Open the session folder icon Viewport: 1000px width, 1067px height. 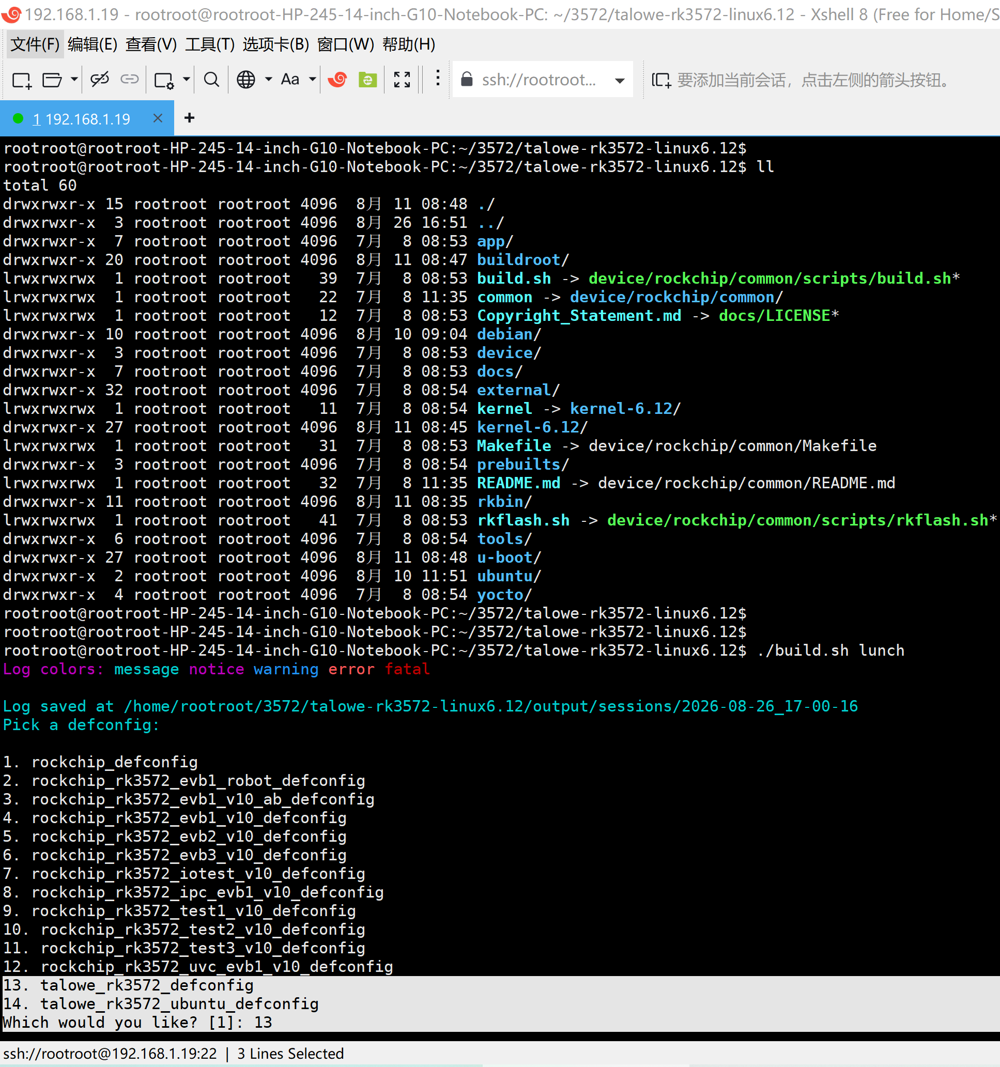point(52,81)
